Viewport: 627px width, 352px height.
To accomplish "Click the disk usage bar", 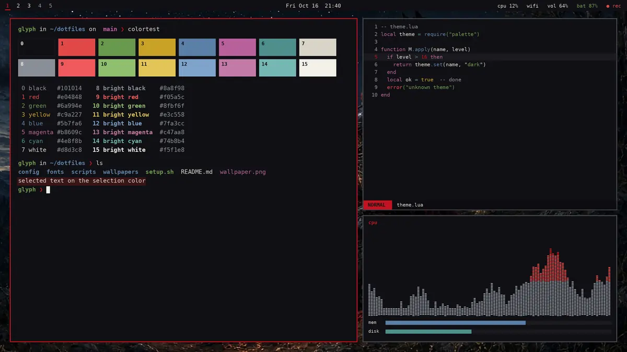I will (498, 332).
